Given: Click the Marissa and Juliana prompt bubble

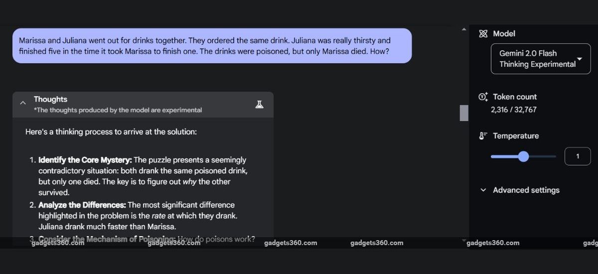Looking at the screenshot, I should click(212, 46).
